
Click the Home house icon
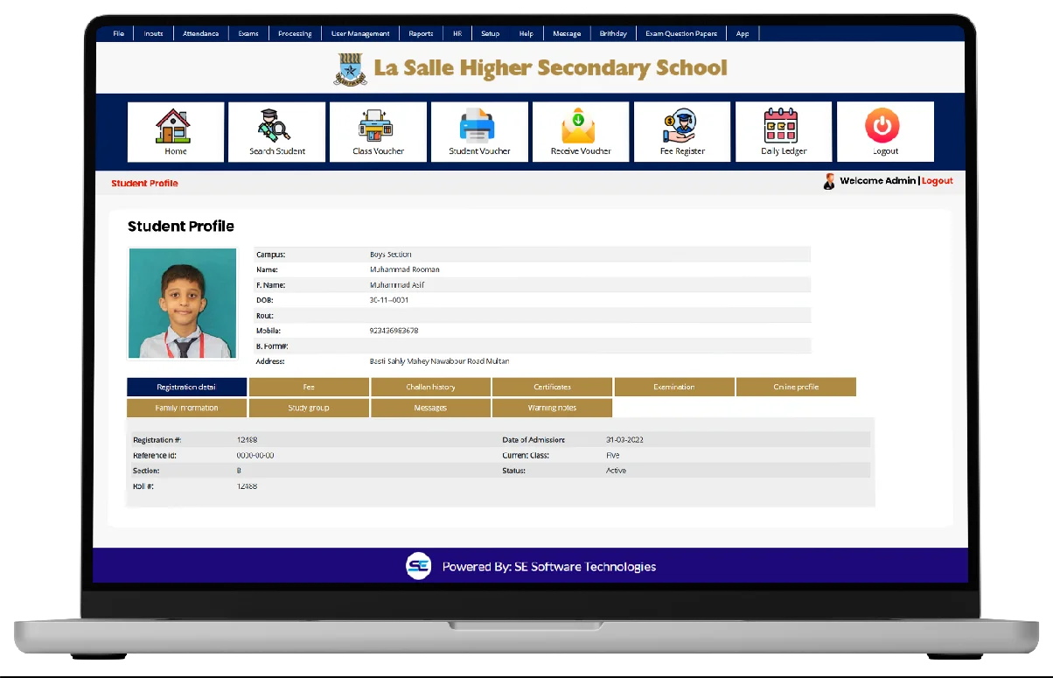coord(175,127)
